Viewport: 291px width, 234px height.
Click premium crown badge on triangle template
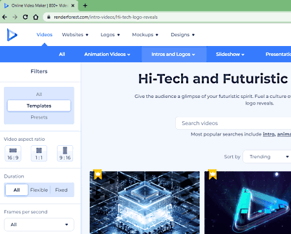pos(213,174)
